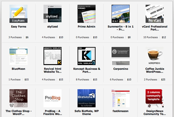Click '0 Purchases' under Primo Admin
The height and width of the screenshot is (117, 174).
tap(82, 37)
